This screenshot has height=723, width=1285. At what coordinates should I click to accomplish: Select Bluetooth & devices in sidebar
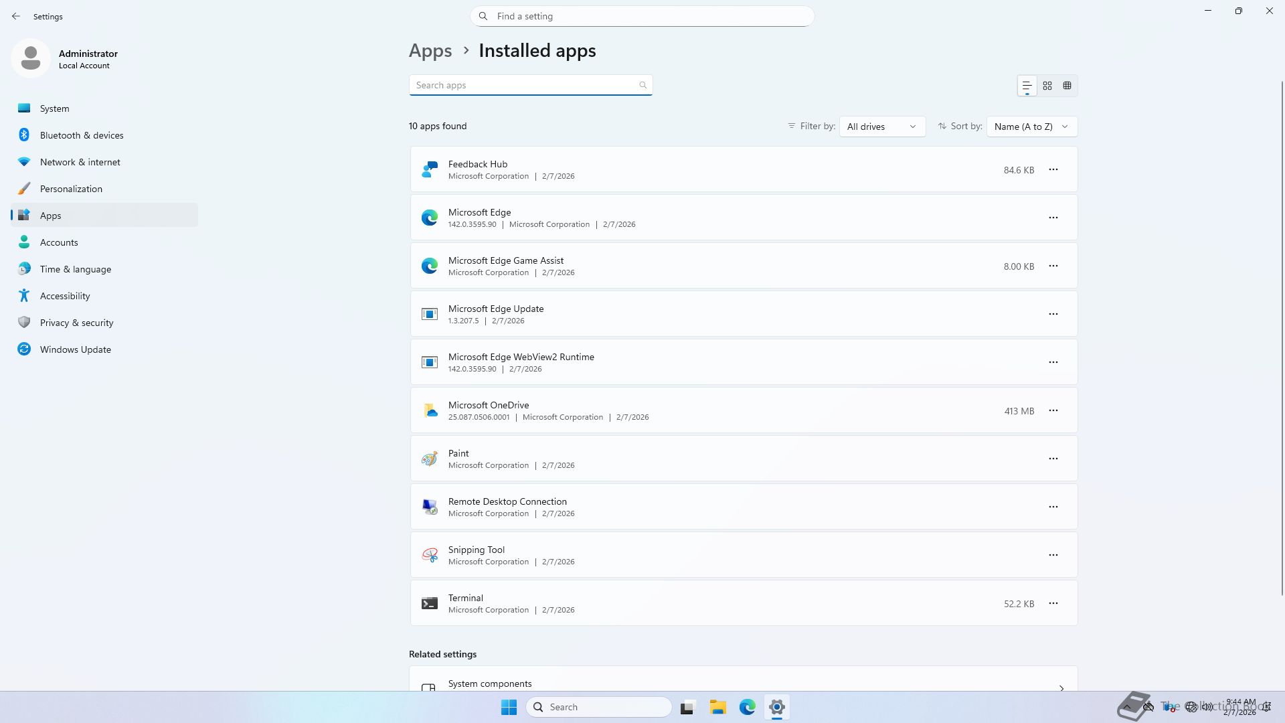click(x=82, y=135)
